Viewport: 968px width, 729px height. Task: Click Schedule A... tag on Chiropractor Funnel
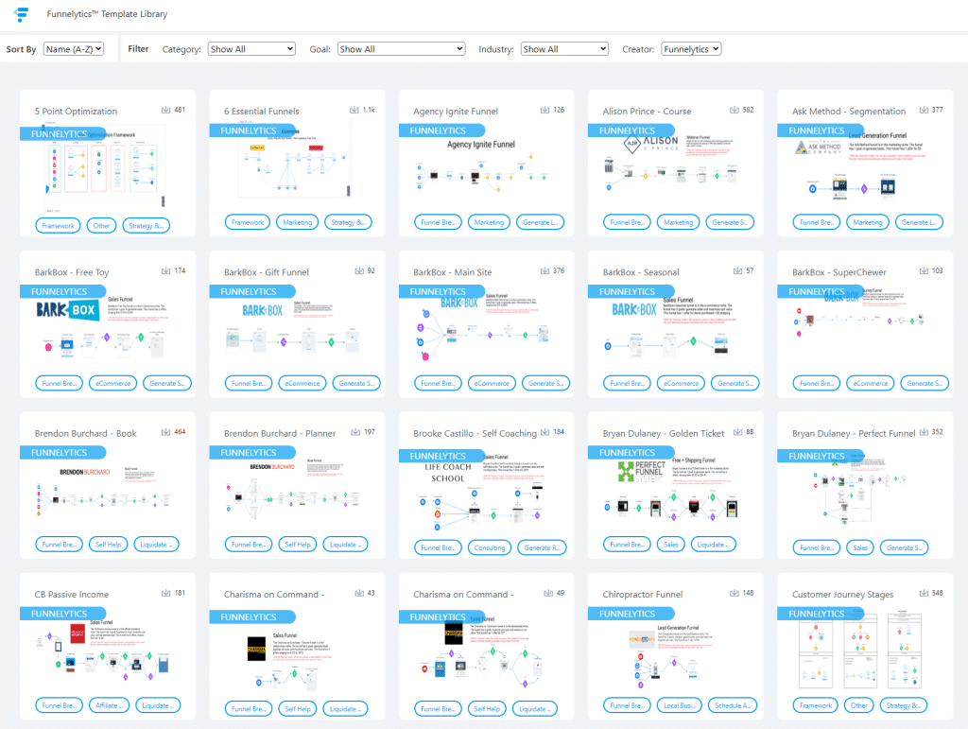pyautogui.click(x=733, y=705)
